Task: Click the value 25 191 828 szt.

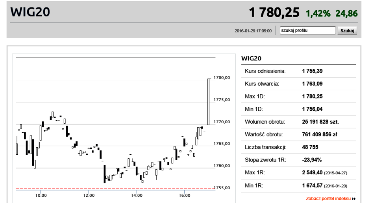Action: point(320,122)
